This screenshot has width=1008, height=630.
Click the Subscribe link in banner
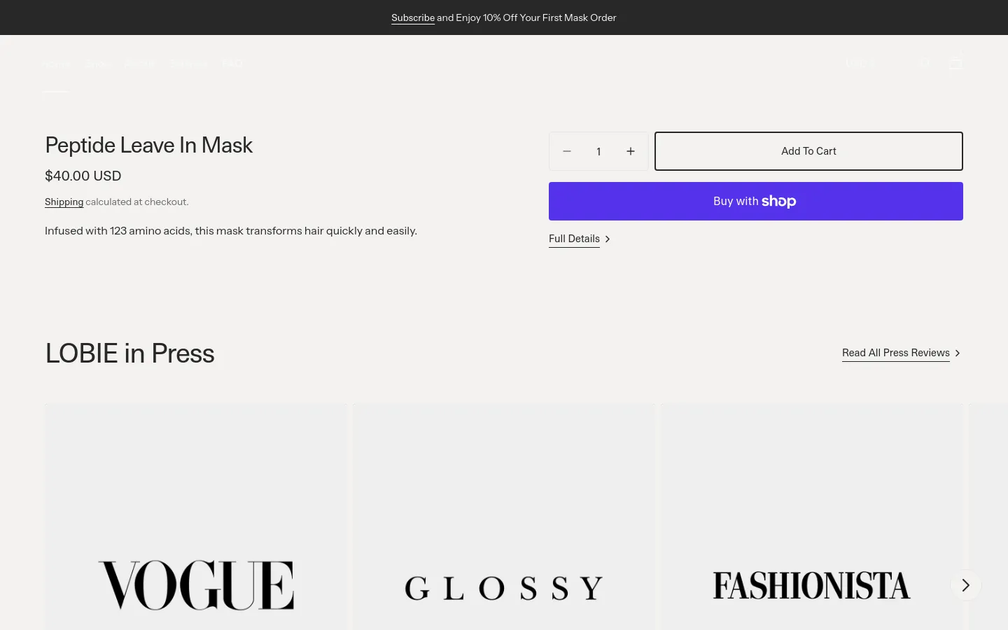[x=413, y=17]
